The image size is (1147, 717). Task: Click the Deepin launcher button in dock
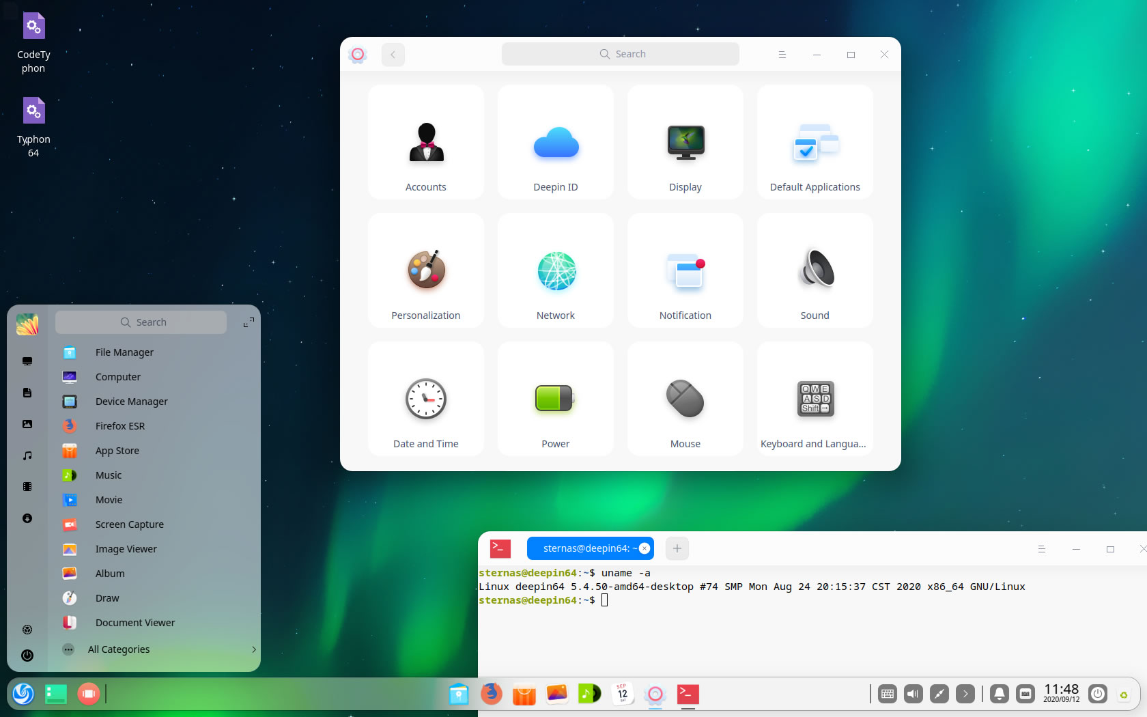click(x=23, y=694)
